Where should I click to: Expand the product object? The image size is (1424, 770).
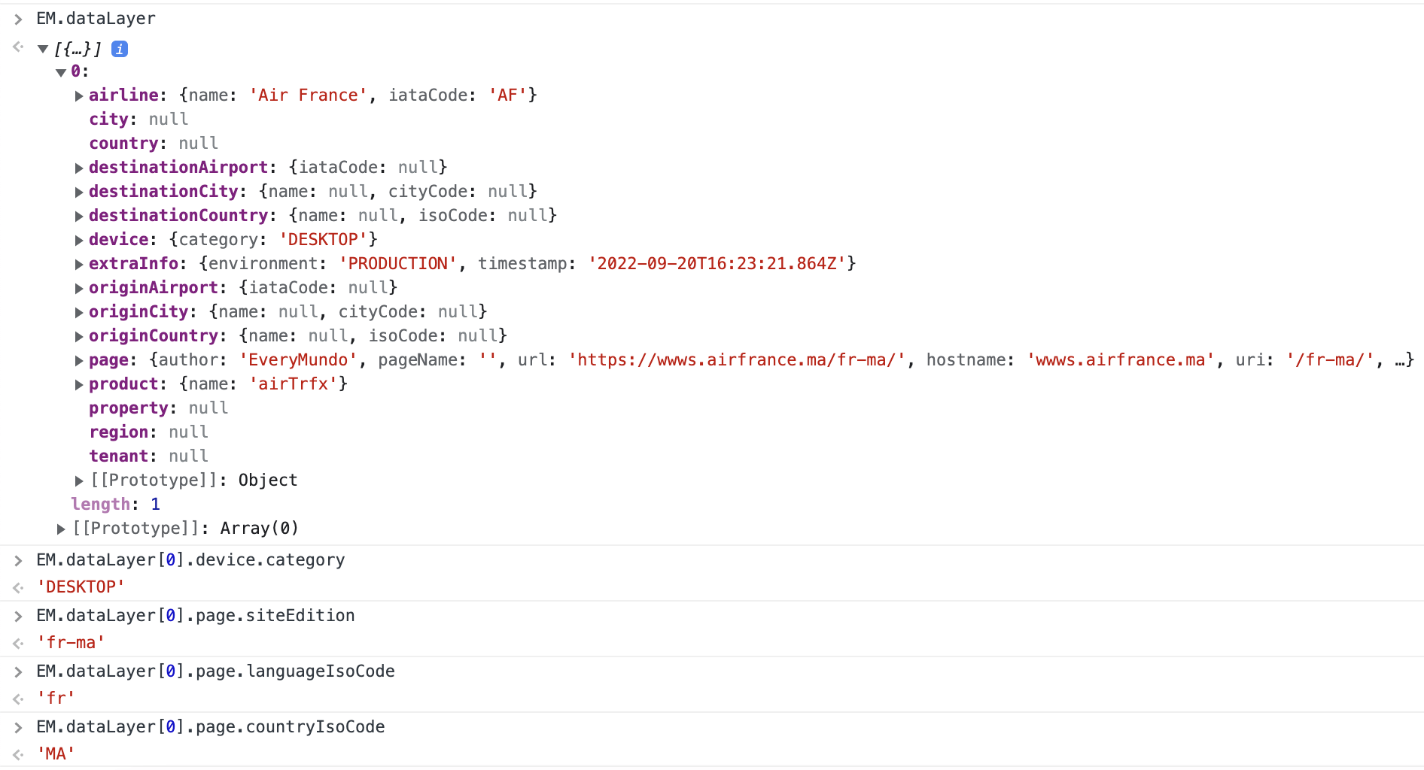(79, 384)
